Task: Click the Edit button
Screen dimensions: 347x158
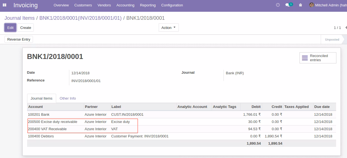Action: tap(10, 28)
